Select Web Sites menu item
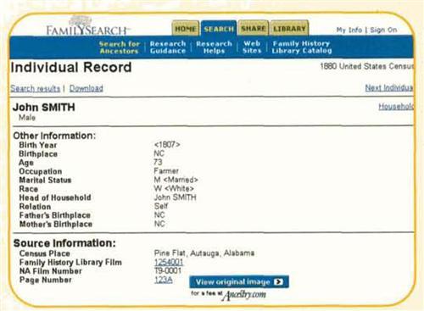This screenshot has width=424, height=311. [x=252, y=47]
